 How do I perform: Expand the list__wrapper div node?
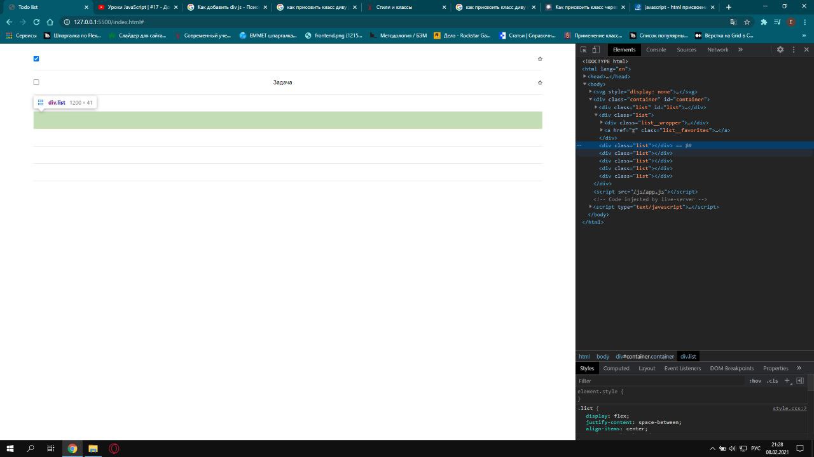[x=602, y=123]
